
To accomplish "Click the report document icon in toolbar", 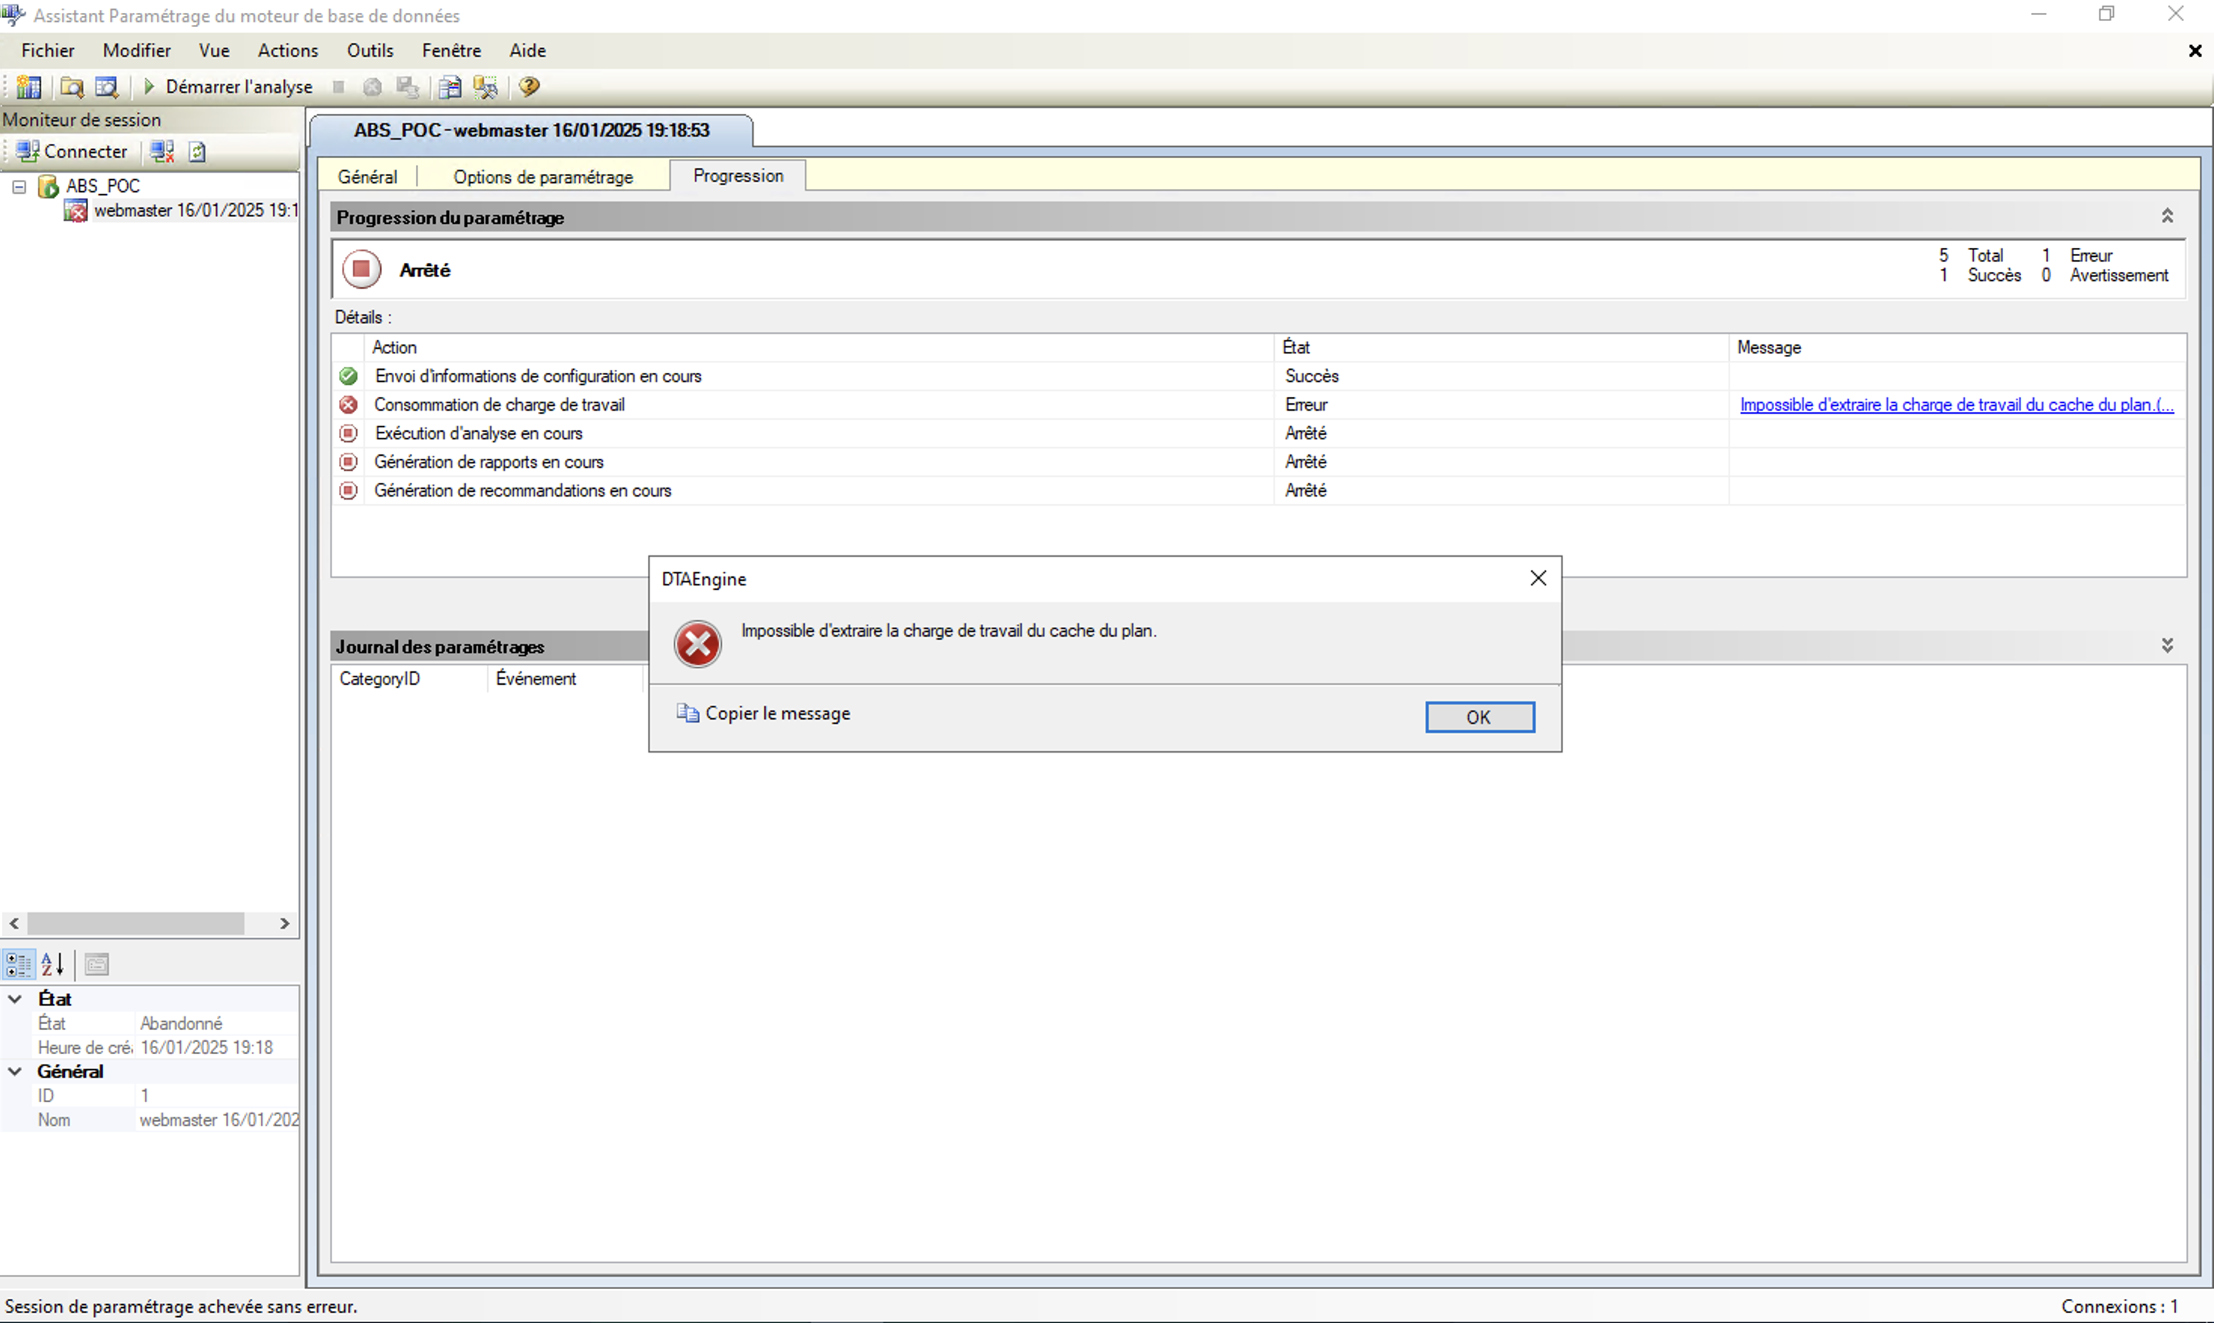I will pyautogui.click(x=451, y=87).
